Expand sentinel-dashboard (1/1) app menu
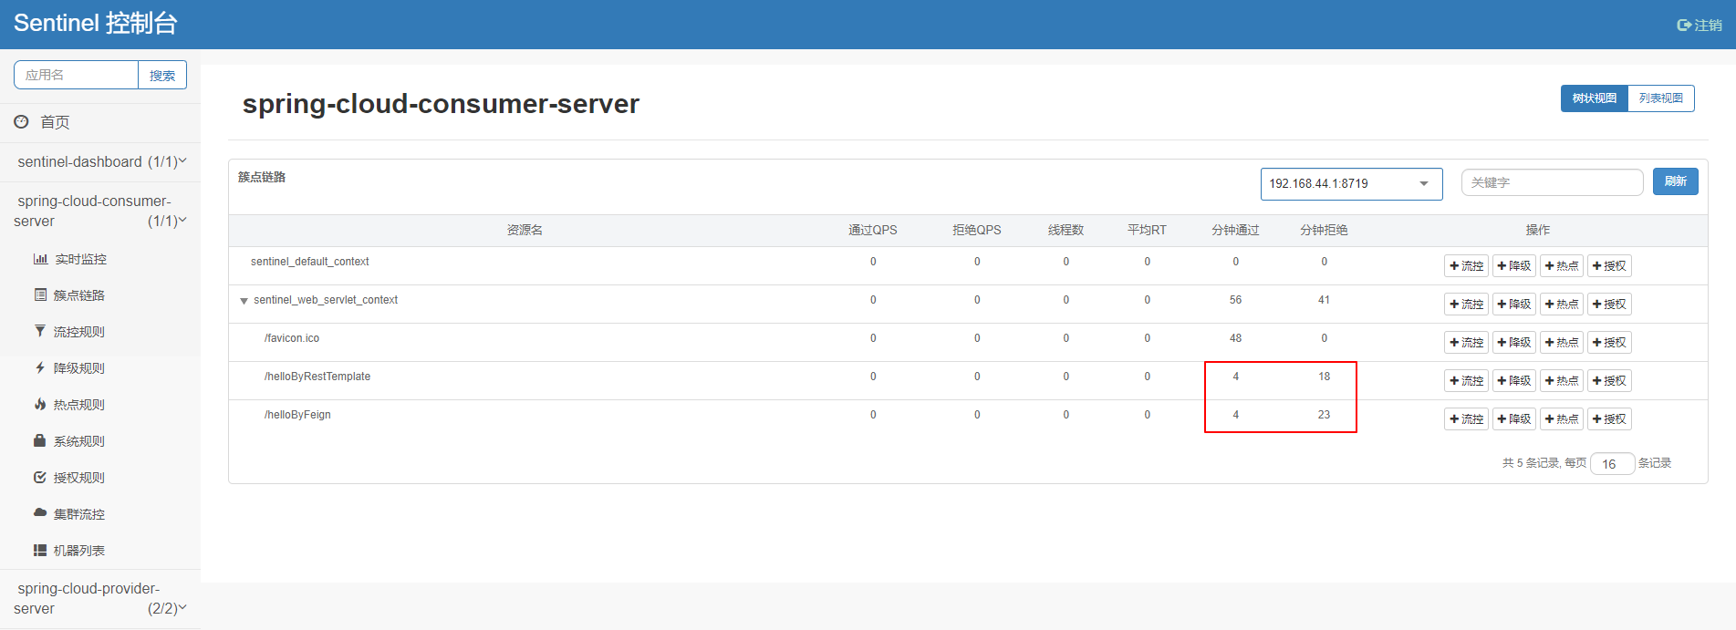 point(100,161)
